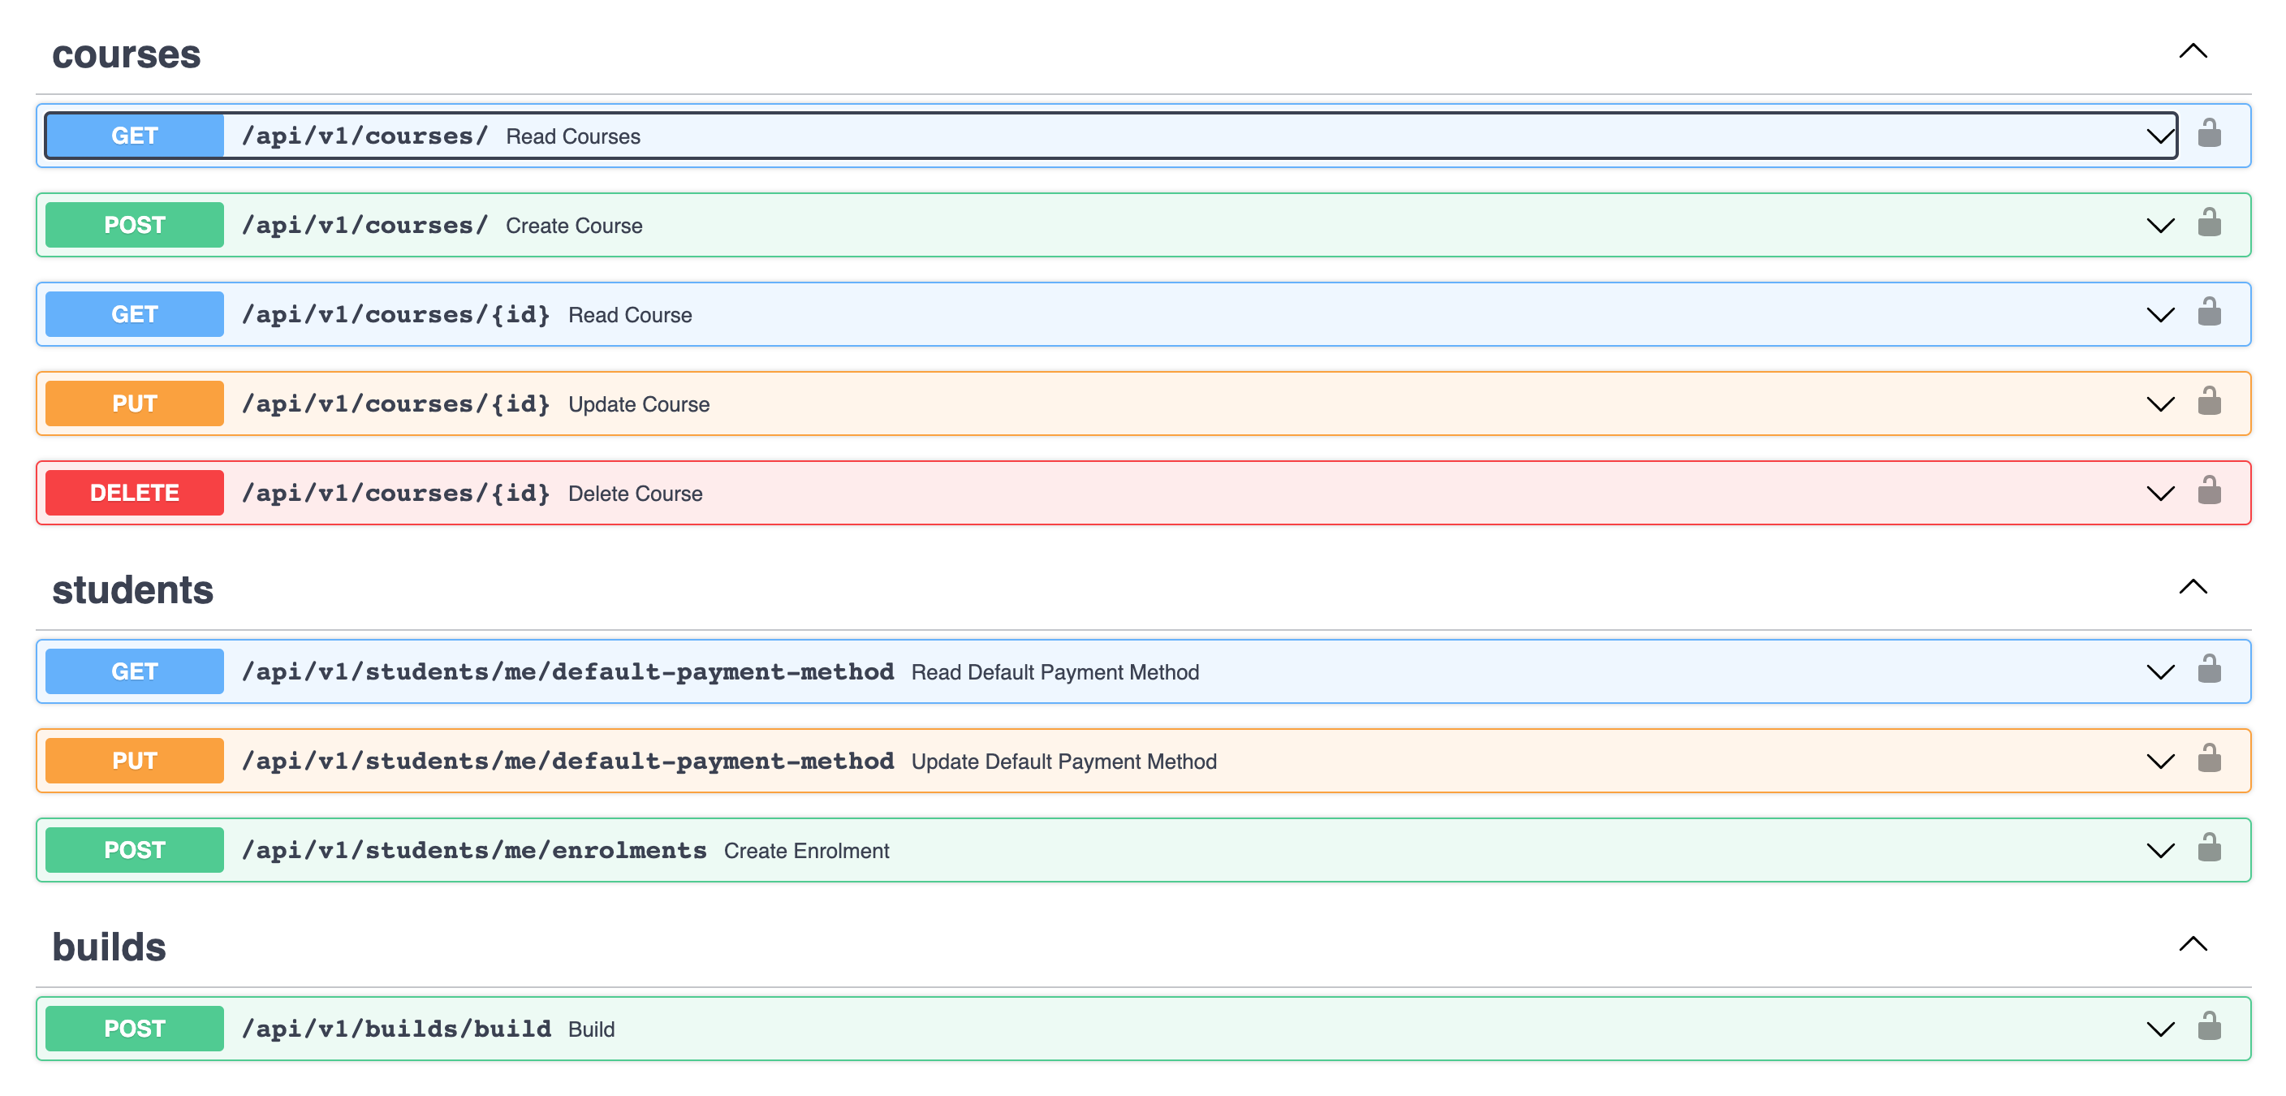The width and height of the screenshot is (2286, 1096).
Task: Open authorization lock for GET Read Course
Action: pyautogui.click(x=2209, y=312)
